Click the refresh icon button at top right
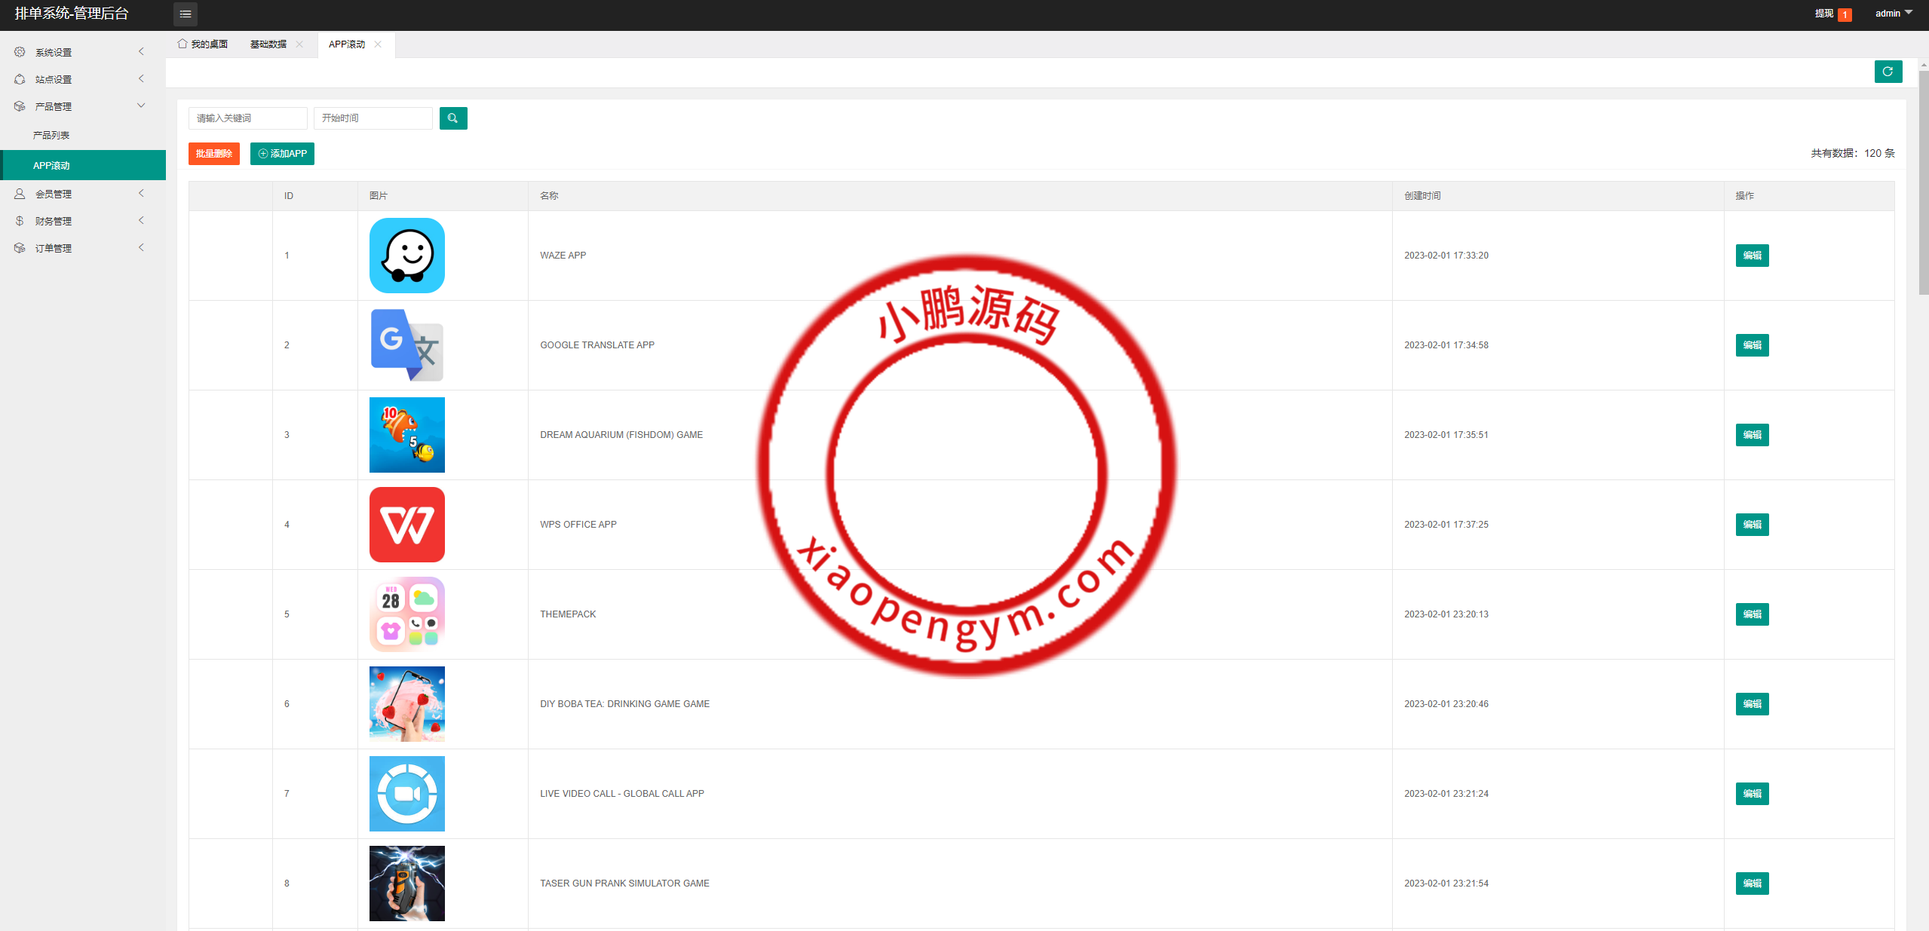Screen dimensions: 1929x931 [1888, 72]
